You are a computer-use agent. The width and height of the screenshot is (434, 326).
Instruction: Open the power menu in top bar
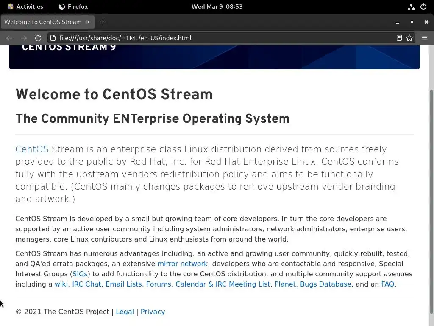pyautogui.click(x=423, y=7)
